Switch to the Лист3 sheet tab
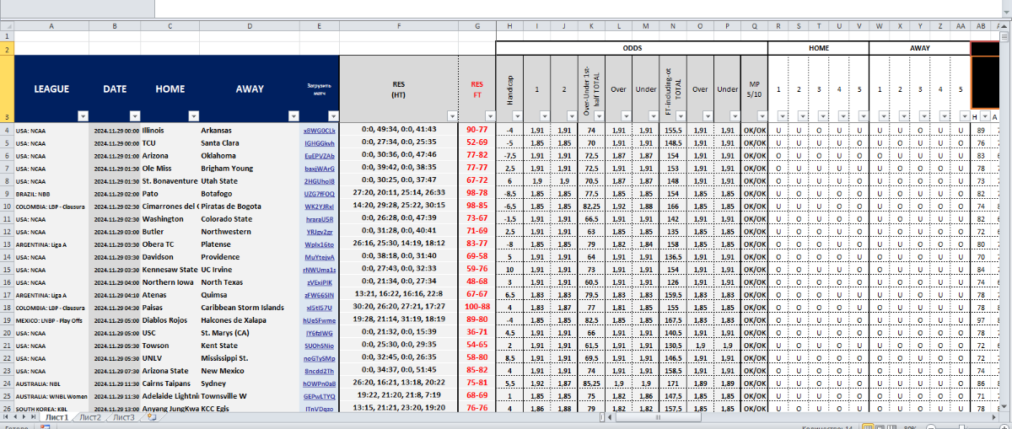The width and height of the screenshot is (1012, 429). (x=124, y=417)
